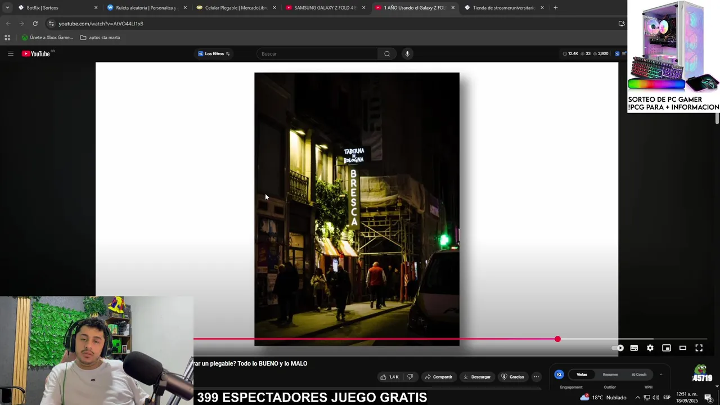This screenshot has width=720, height=405.
Task: Click the page vertical scrollbar
Action: tap(717, 118)
